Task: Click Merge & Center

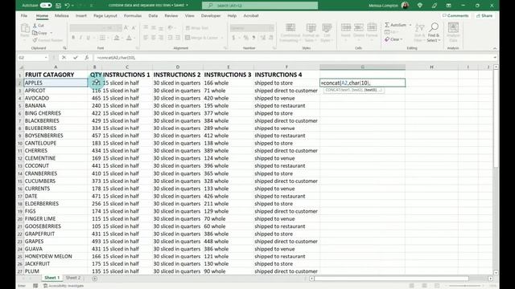Action: click(202, 38)
